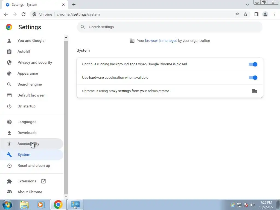Click the shield Privacy icon
Image resolution: width=280 pixels, height=210 pixels.
pos(9,63)
